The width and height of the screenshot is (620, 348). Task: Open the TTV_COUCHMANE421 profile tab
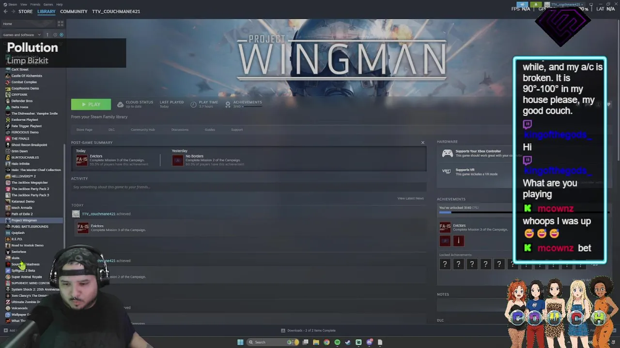(116, 12)
